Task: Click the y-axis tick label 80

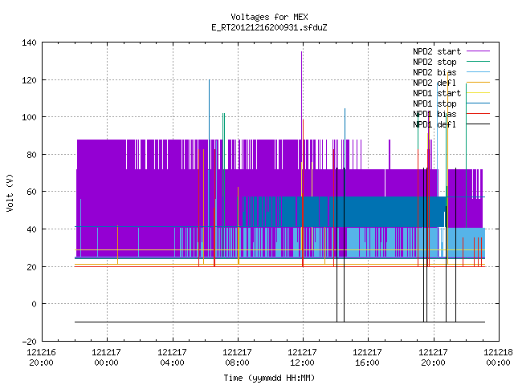Action: 31,155
